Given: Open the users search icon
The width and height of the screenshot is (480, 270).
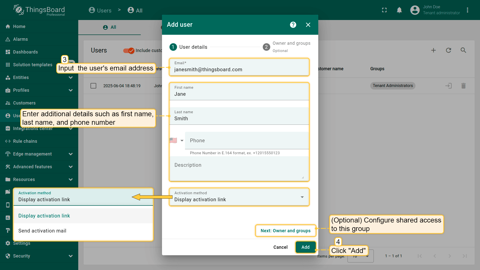Looking at the screenshot, I should click(x=463, y=50).
